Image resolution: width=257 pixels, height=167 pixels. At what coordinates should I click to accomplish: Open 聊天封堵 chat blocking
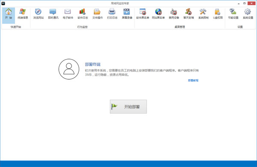tap(188, 14)
